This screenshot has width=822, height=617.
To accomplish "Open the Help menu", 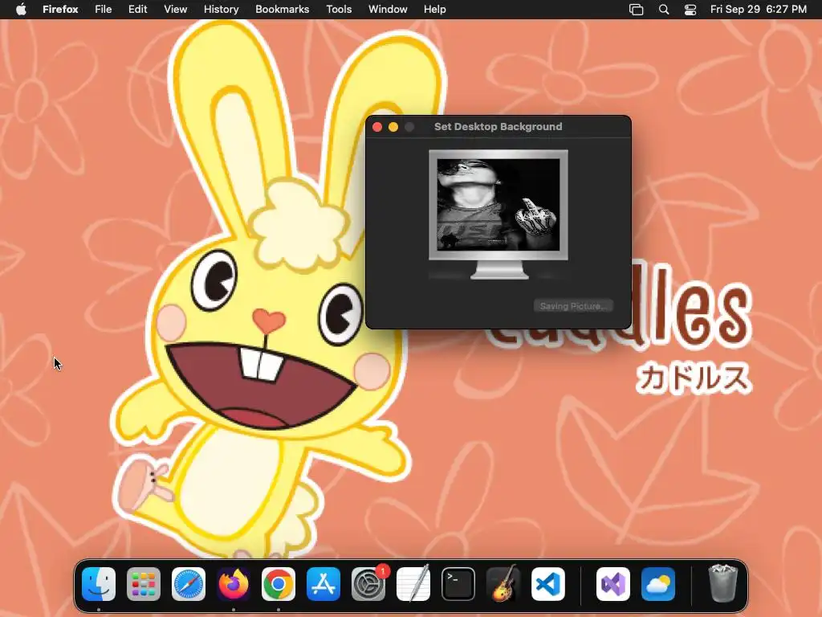I will (x=434, y=10).
